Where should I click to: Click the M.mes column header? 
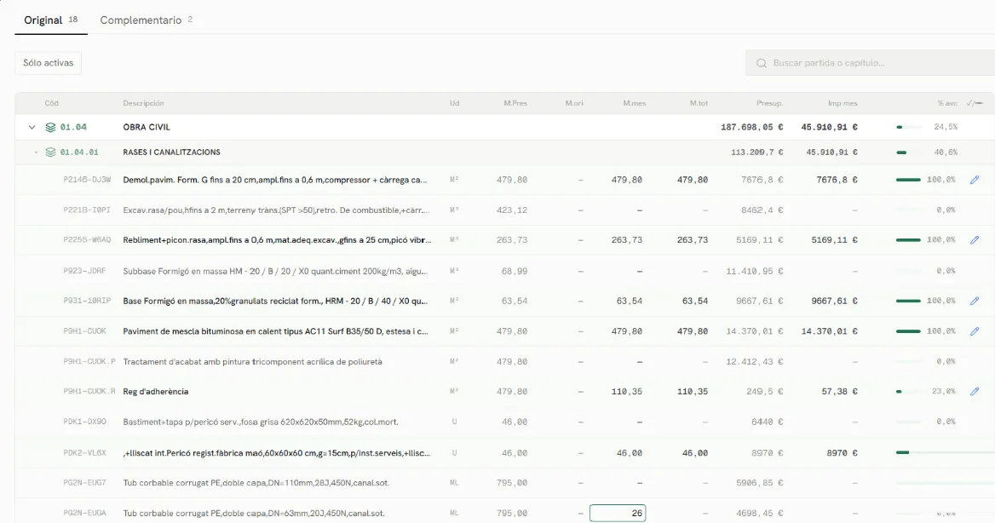tap(634, 103)
